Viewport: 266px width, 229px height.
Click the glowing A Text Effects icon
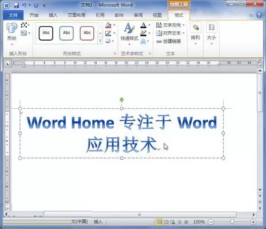coord(144,41)
